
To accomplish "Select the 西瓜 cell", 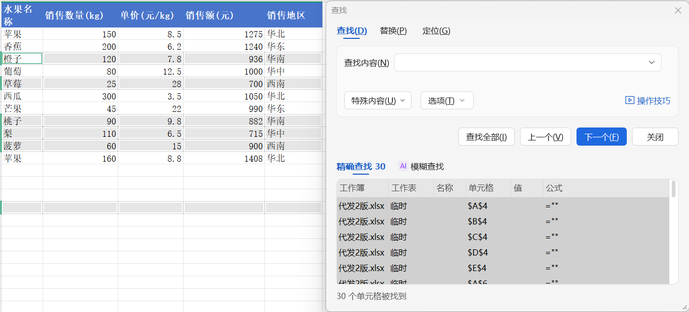I will (22, 96).
